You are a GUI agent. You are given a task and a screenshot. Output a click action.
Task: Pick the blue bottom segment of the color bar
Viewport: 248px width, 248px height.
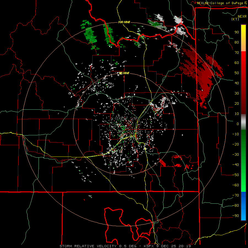(x=243, y=206)
